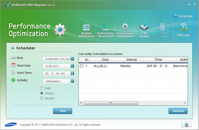Viewport: 199px width, 130px height.
Task: Click the Start Time clock icon
Action: 13,73
